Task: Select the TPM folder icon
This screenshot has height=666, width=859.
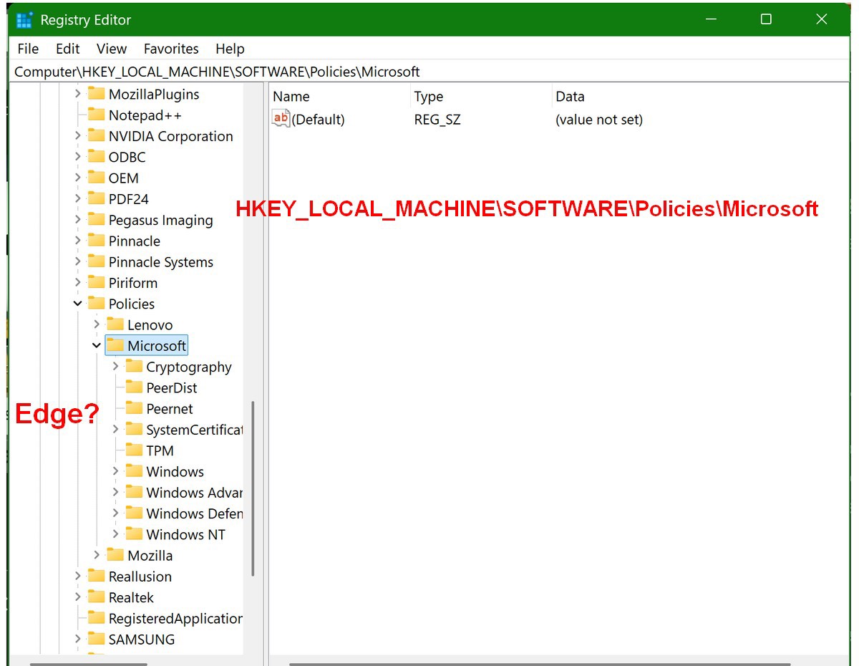Action: [134, 450]
